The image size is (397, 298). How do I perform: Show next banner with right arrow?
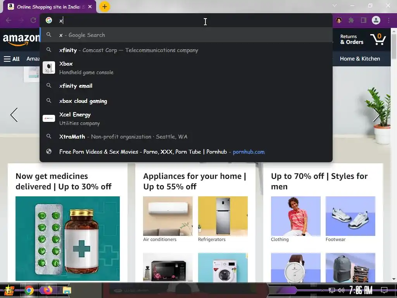tap(376, 115)
